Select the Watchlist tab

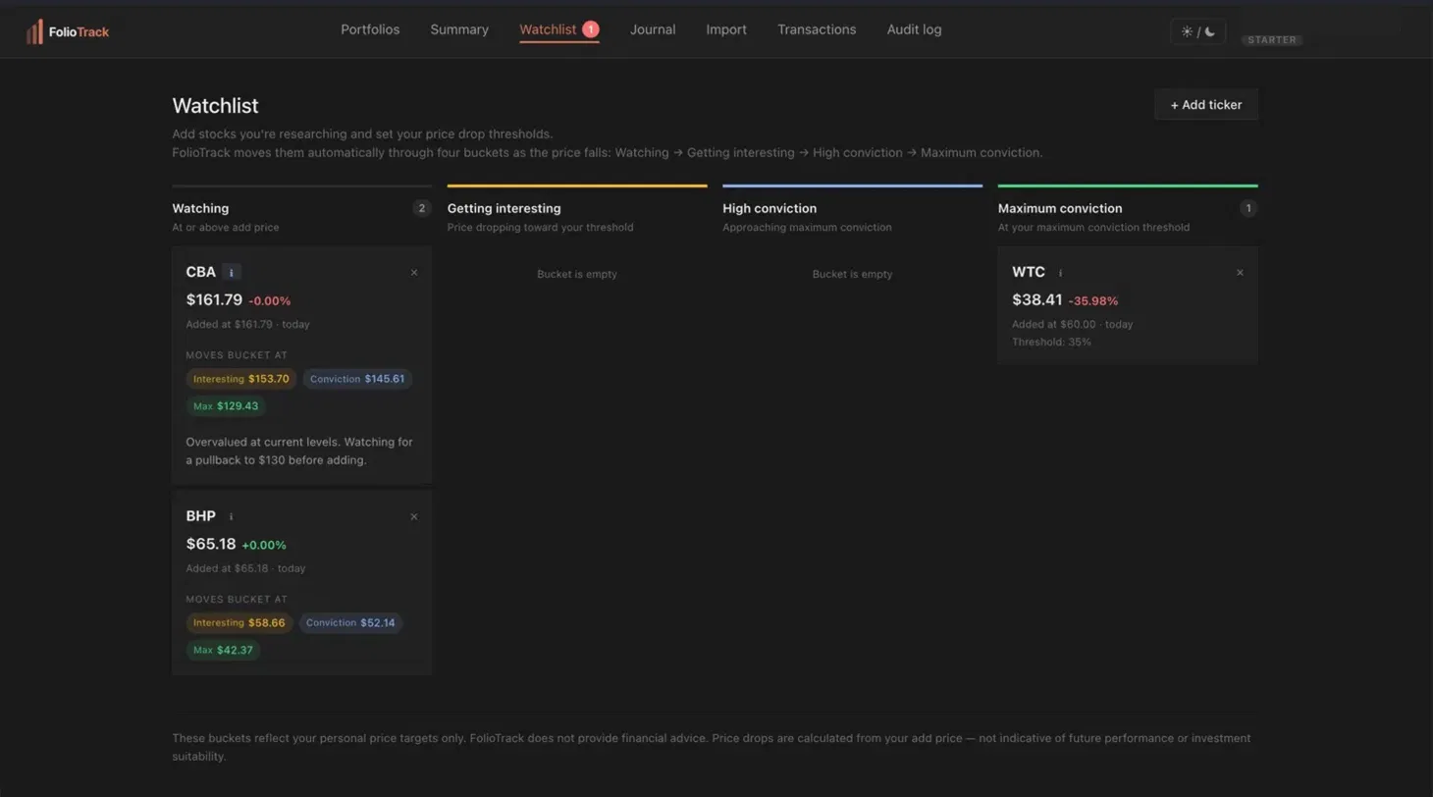pyautogui.click(x=548, y=29)
